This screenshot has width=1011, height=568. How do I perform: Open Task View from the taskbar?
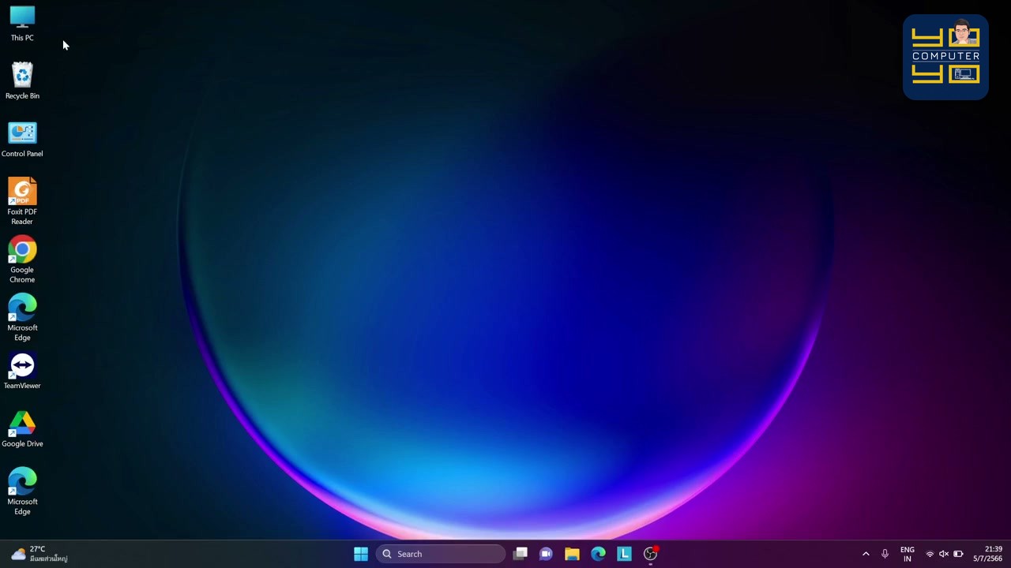521,554
